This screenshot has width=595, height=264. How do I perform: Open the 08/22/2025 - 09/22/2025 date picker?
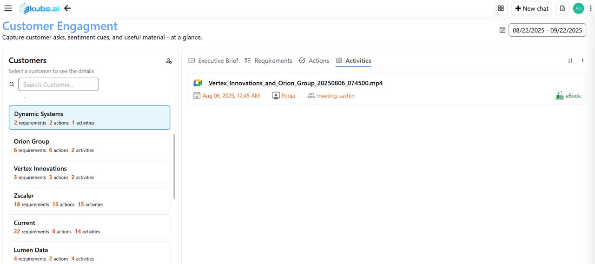coord(547,30)
